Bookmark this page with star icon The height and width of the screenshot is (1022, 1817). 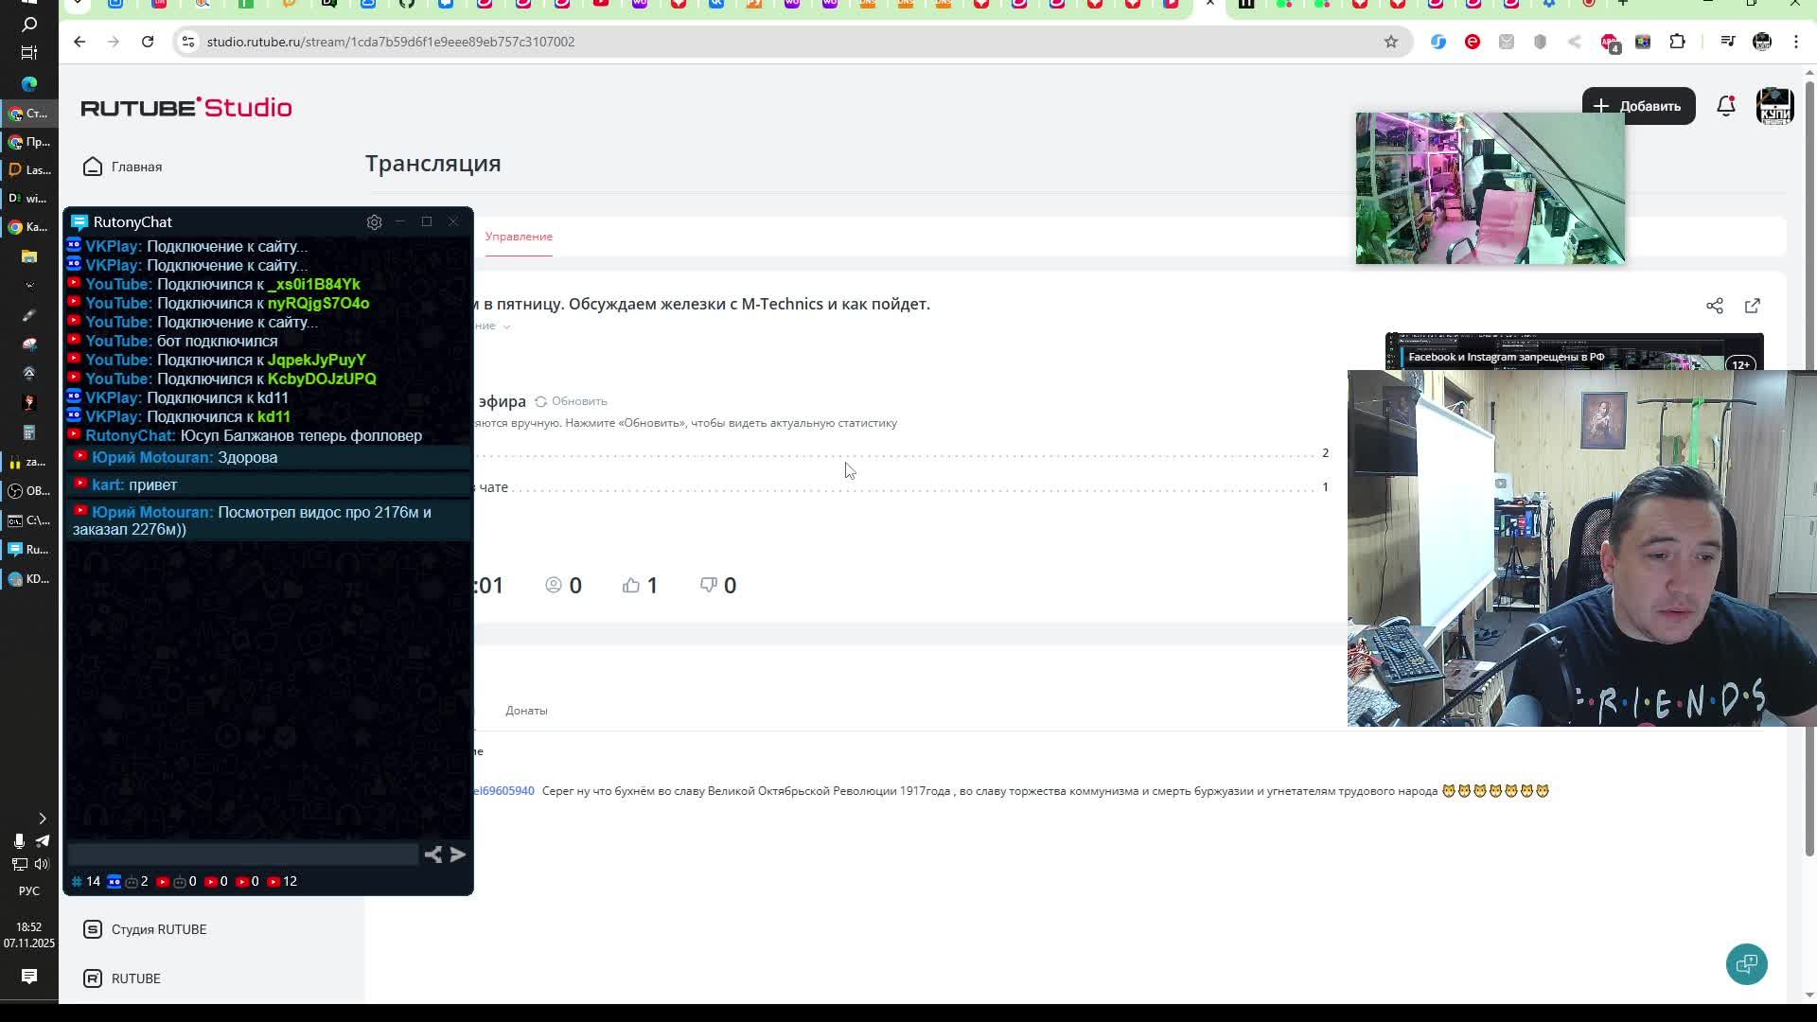click(1390, 42)
